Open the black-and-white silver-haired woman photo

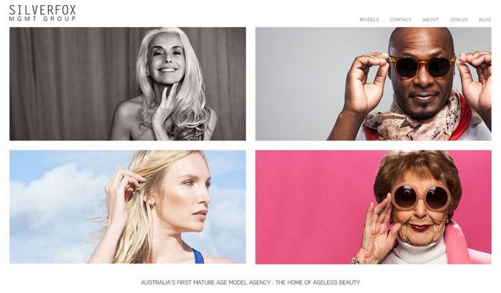coord(127,84)
